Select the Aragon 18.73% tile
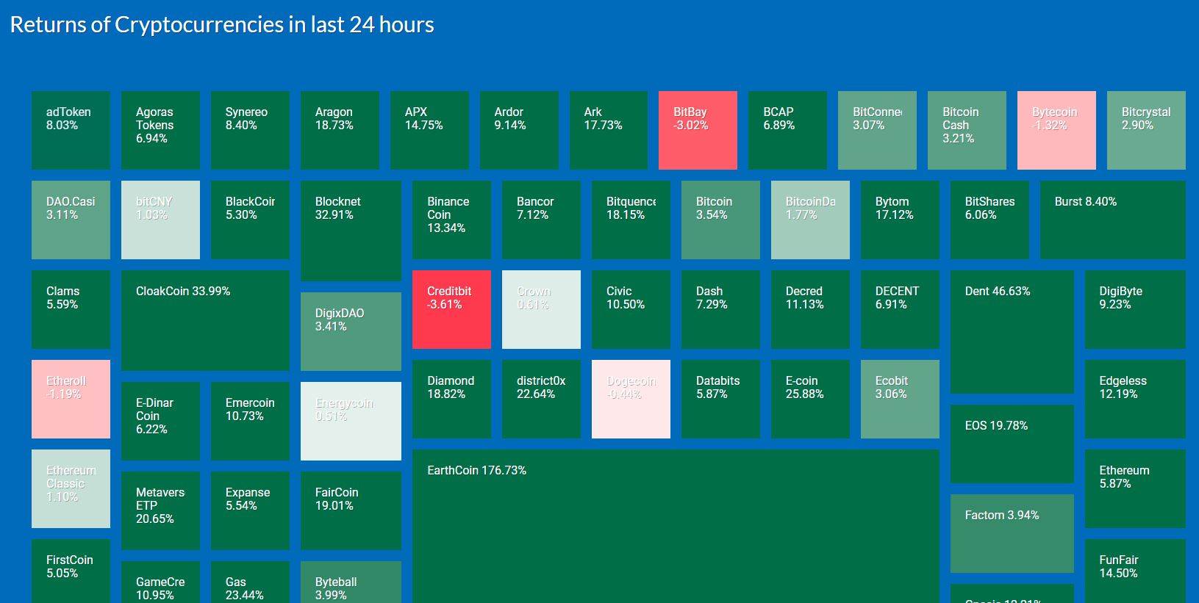This screenshot has height=603, width=1199. [x=340, y=130]
